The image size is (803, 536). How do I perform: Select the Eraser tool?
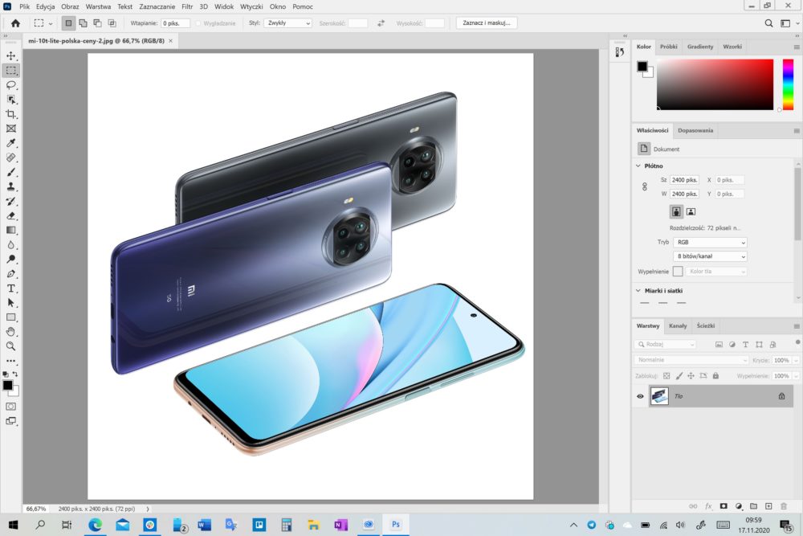coord(10,215)
